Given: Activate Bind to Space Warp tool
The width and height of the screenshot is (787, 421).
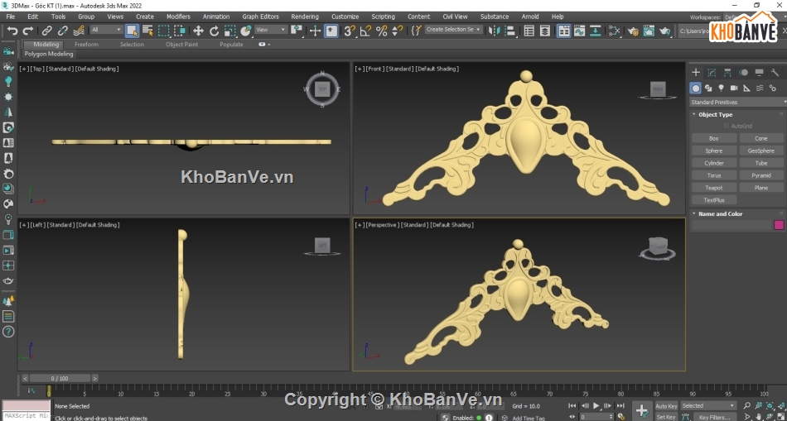Looking at the screenshot, I should tap(79, 31).
